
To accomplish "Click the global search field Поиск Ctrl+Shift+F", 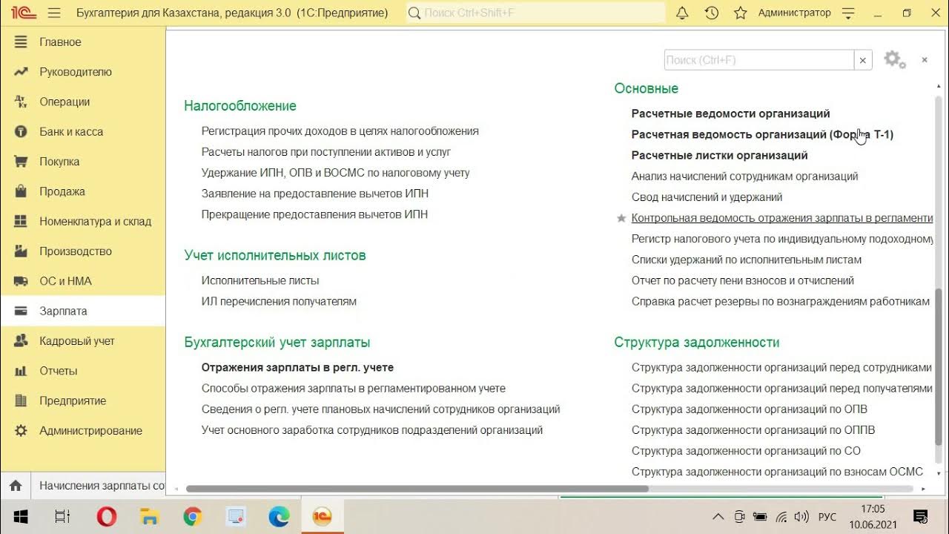I will pos(536,13).
